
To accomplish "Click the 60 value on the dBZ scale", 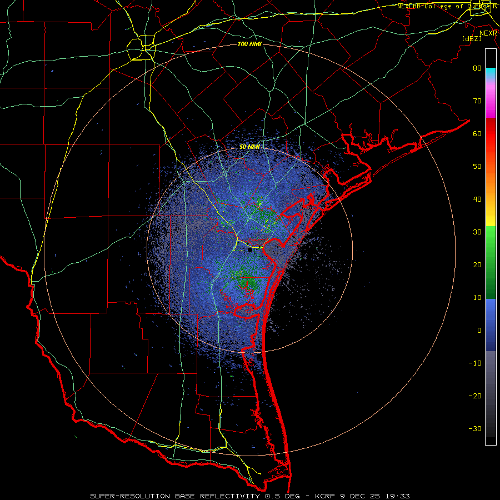I will 477,133.
